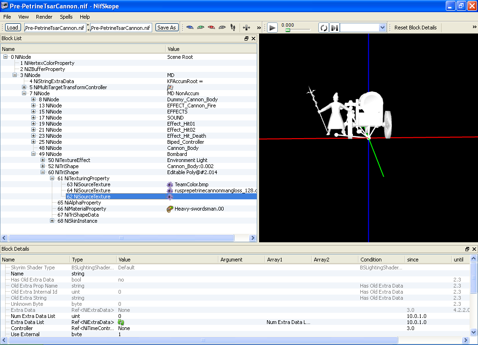
Task: Click the Argument column header
Action: click(x=241, y=260)
